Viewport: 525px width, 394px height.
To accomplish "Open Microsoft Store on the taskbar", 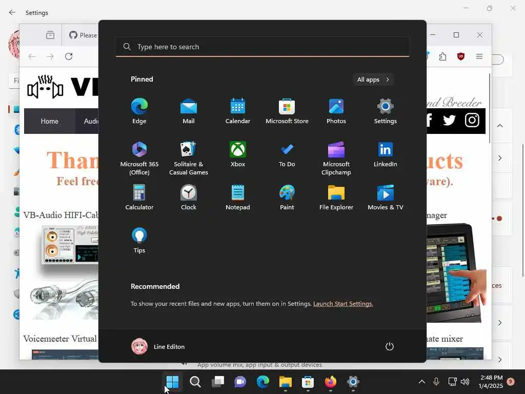I will pos(308,382).
